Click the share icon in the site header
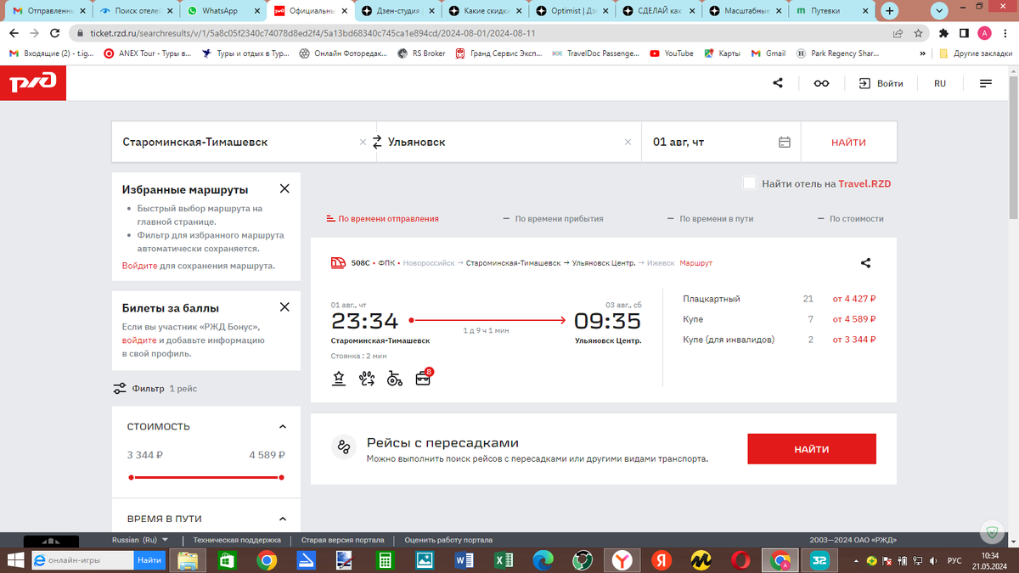Viewport: 1019px width, 573px height. click(x=778, y=83)
